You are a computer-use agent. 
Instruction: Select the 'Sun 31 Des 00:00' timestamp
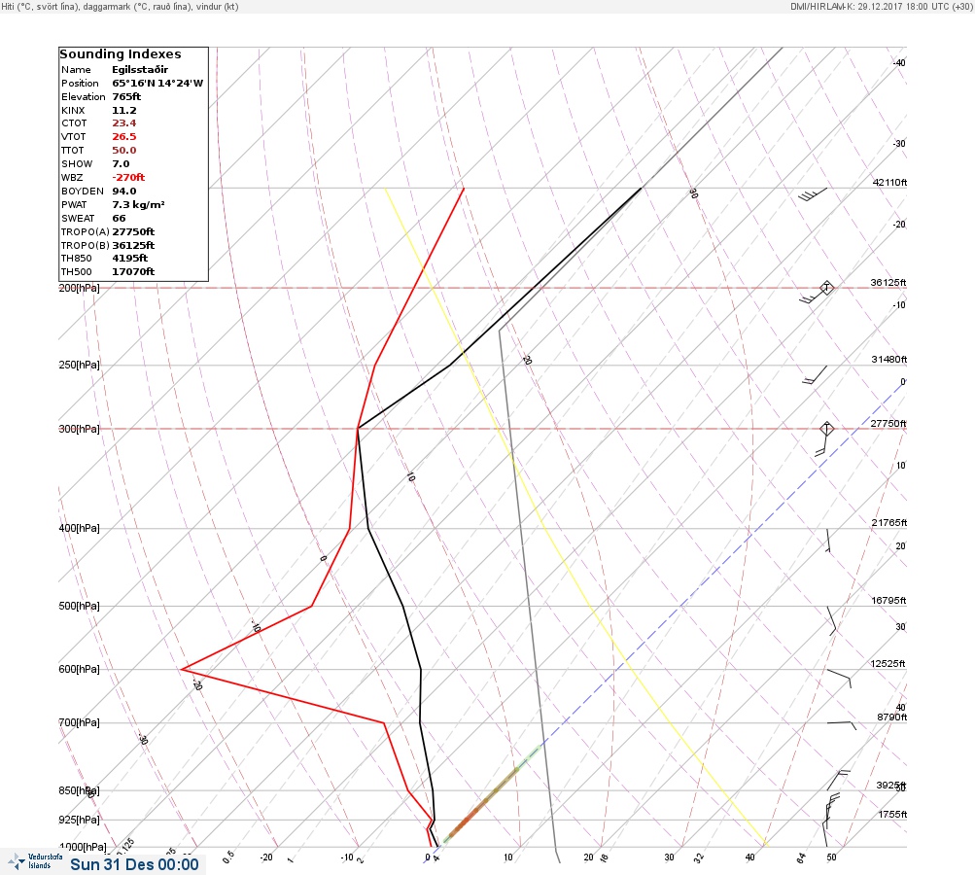pyautogui.click(x=134, y=864)
